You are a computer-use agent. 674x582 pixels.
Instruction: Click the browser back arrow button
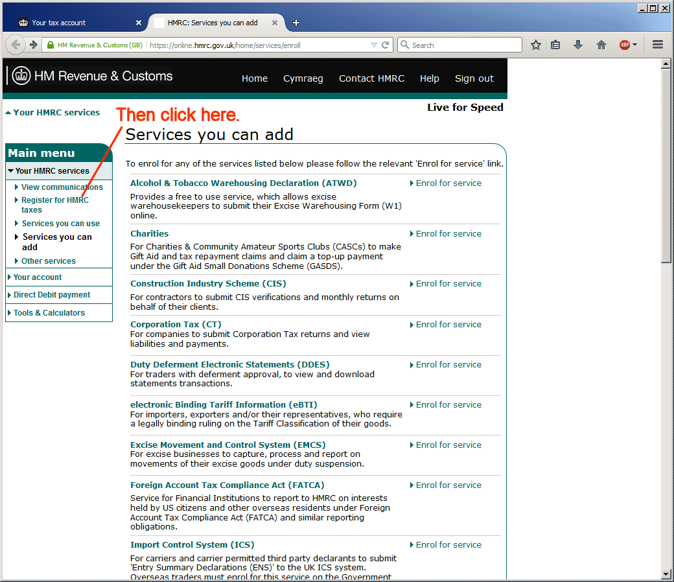coord(16,45)
